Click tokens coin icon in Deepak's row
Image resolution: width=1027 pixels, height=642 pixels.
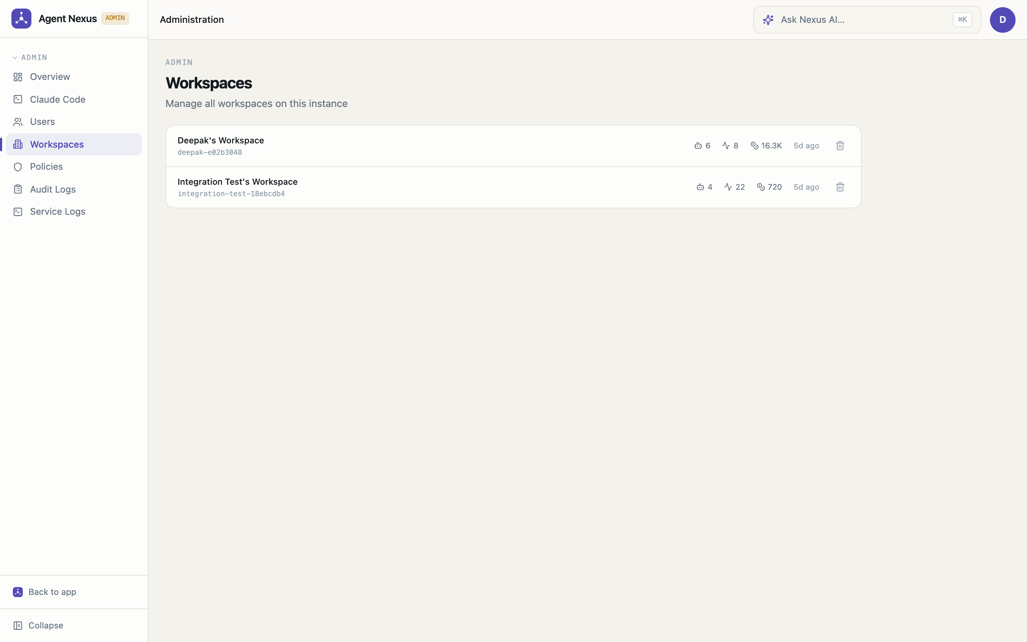[x=754, y=146]
